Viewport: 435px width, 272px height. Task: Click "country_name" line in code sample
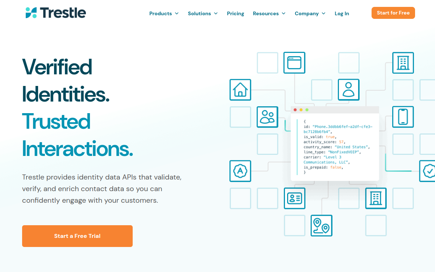click(x=336, y=147)
